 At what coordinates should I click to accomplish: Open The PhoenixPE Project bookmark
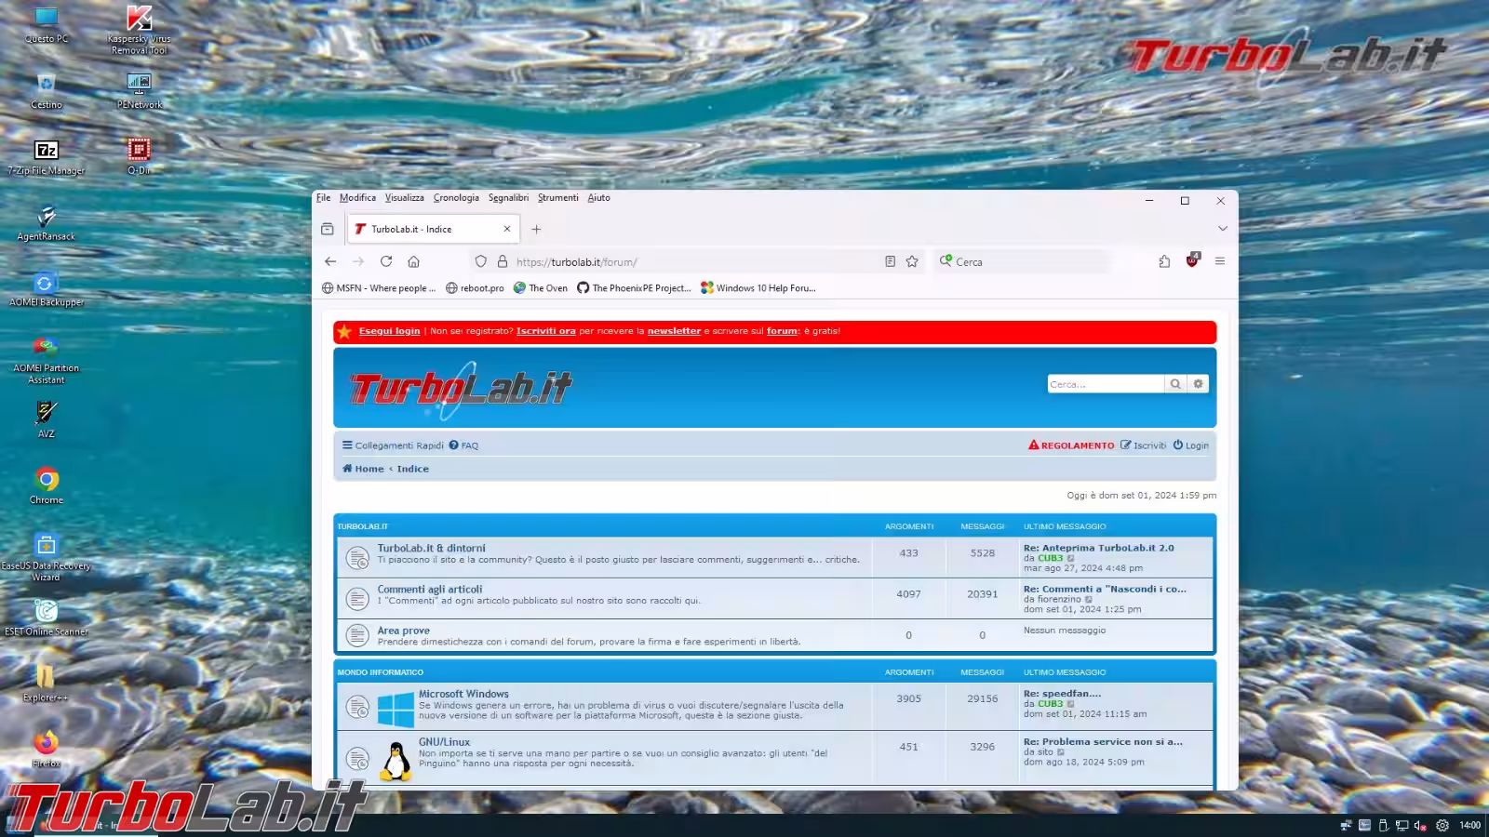pyautogui.click(x=634, y=288)
